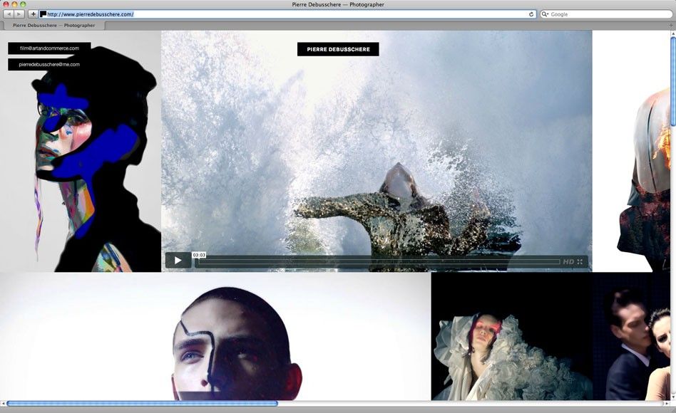Click the horizontal scrollbar left arrow
Screen dimensions: 676x413
[x=3, y=404]
